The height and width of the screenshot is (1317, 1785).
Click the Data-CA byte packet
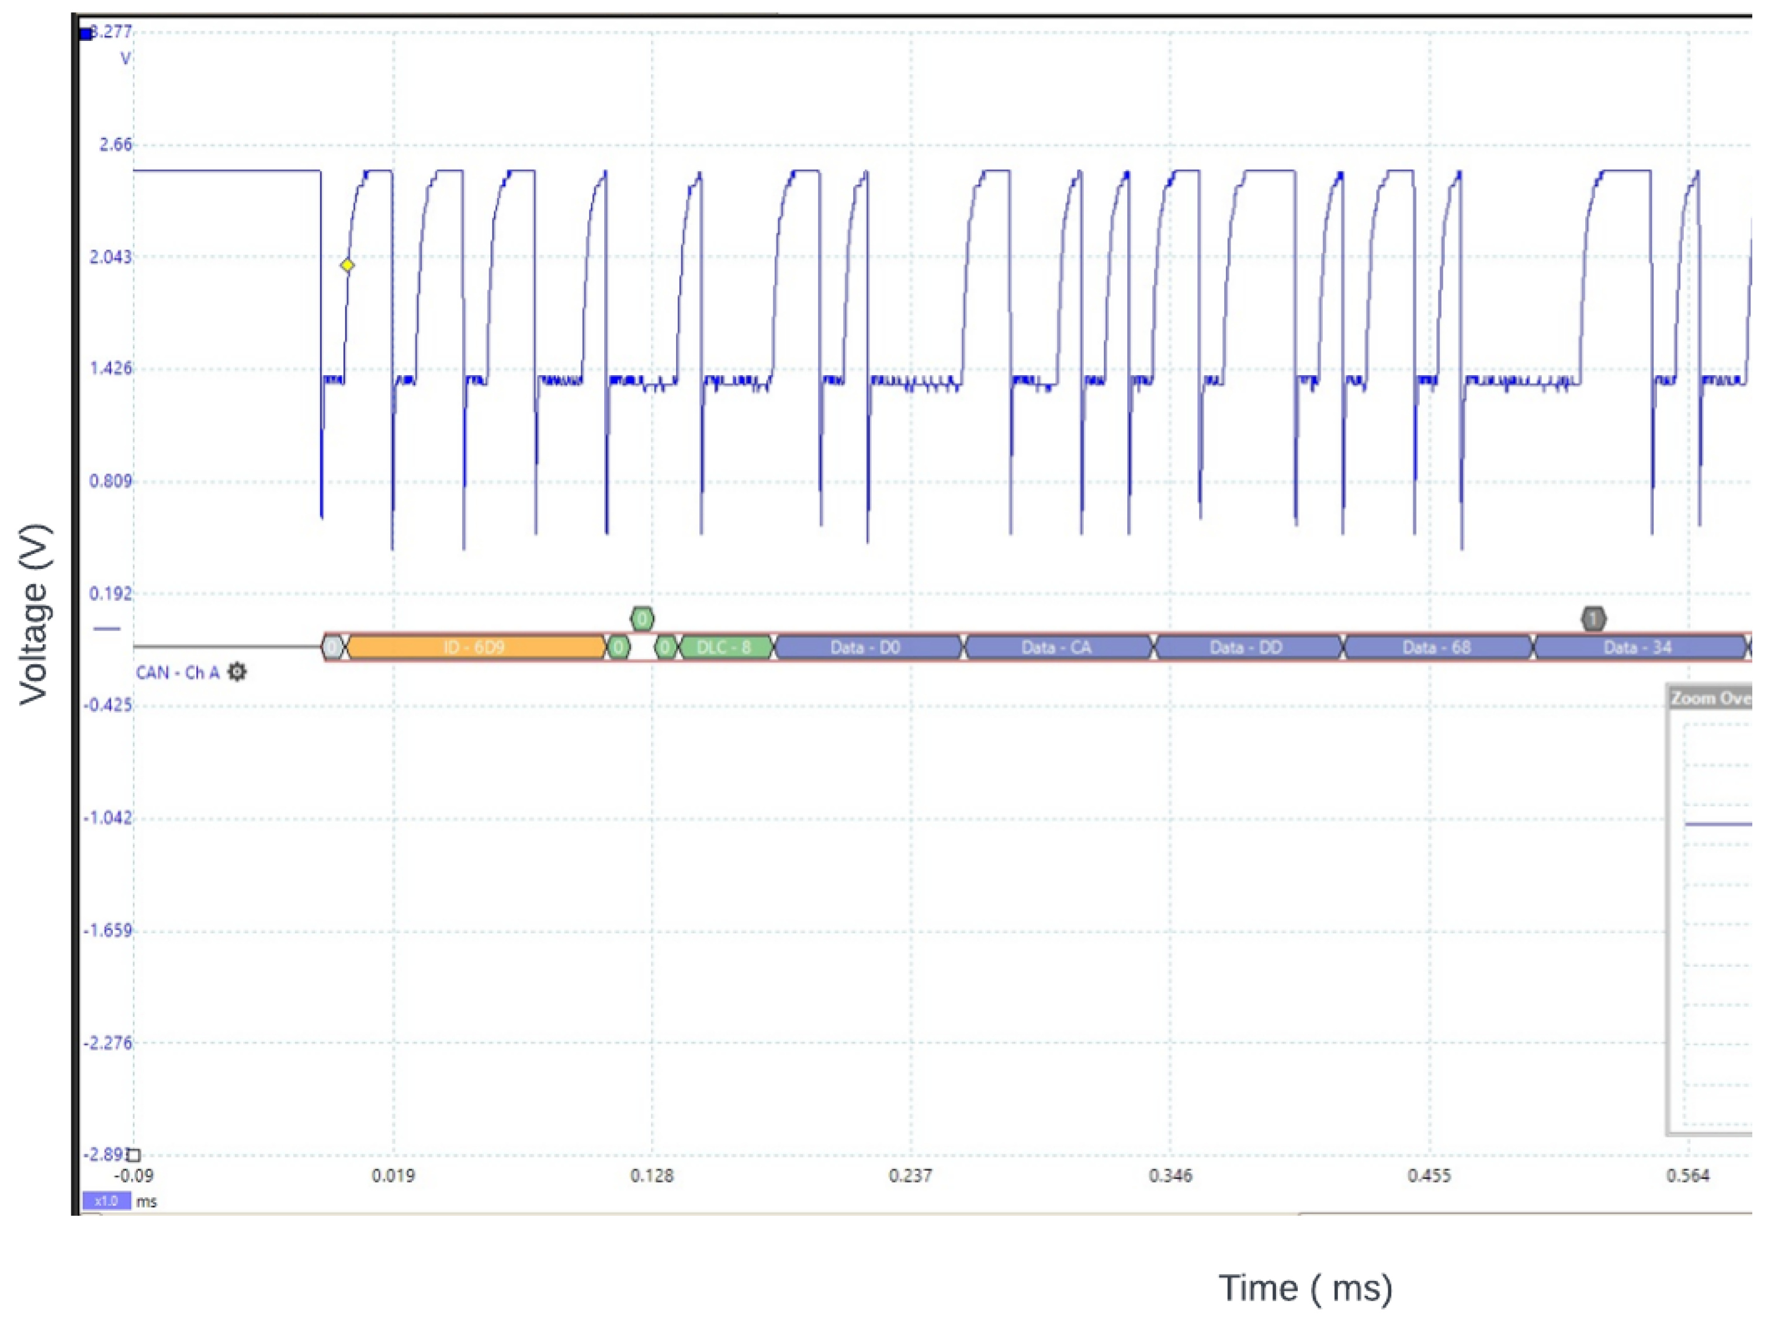coord(1057,647)
